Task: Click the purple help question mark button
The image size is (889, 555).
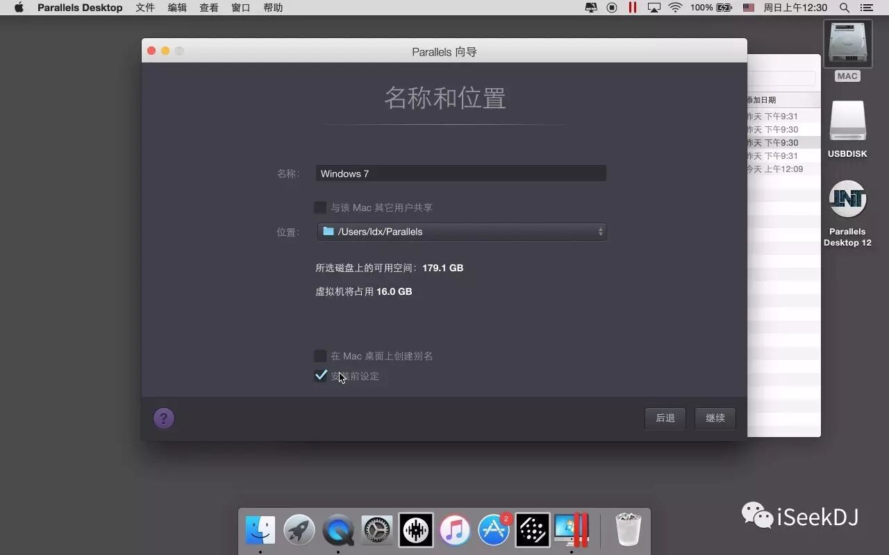Action: coord(164,418)
